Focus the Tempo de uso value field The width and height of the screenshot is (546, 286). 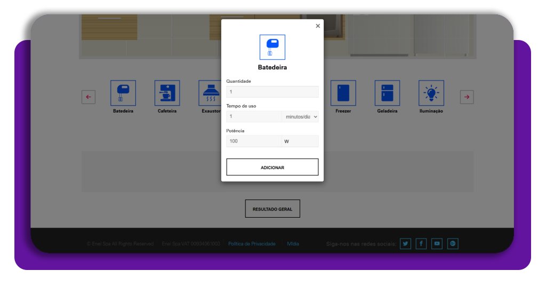(253, 116)
